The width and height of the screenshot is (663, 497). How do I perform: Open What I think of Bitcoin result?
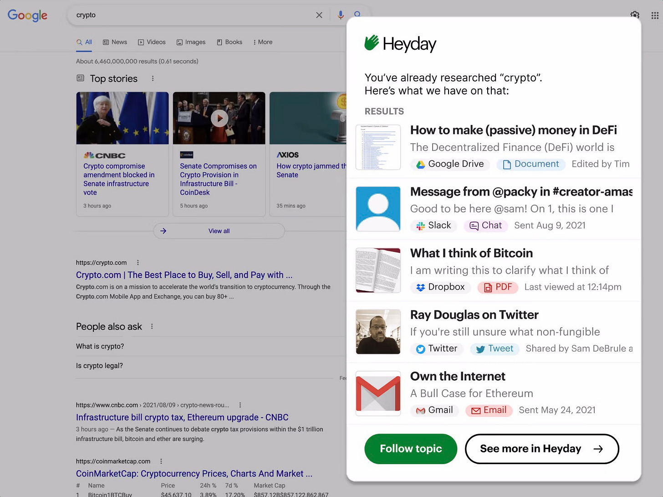coord(471,254)
